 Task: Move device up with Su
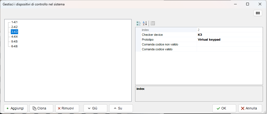click(121, 108)
